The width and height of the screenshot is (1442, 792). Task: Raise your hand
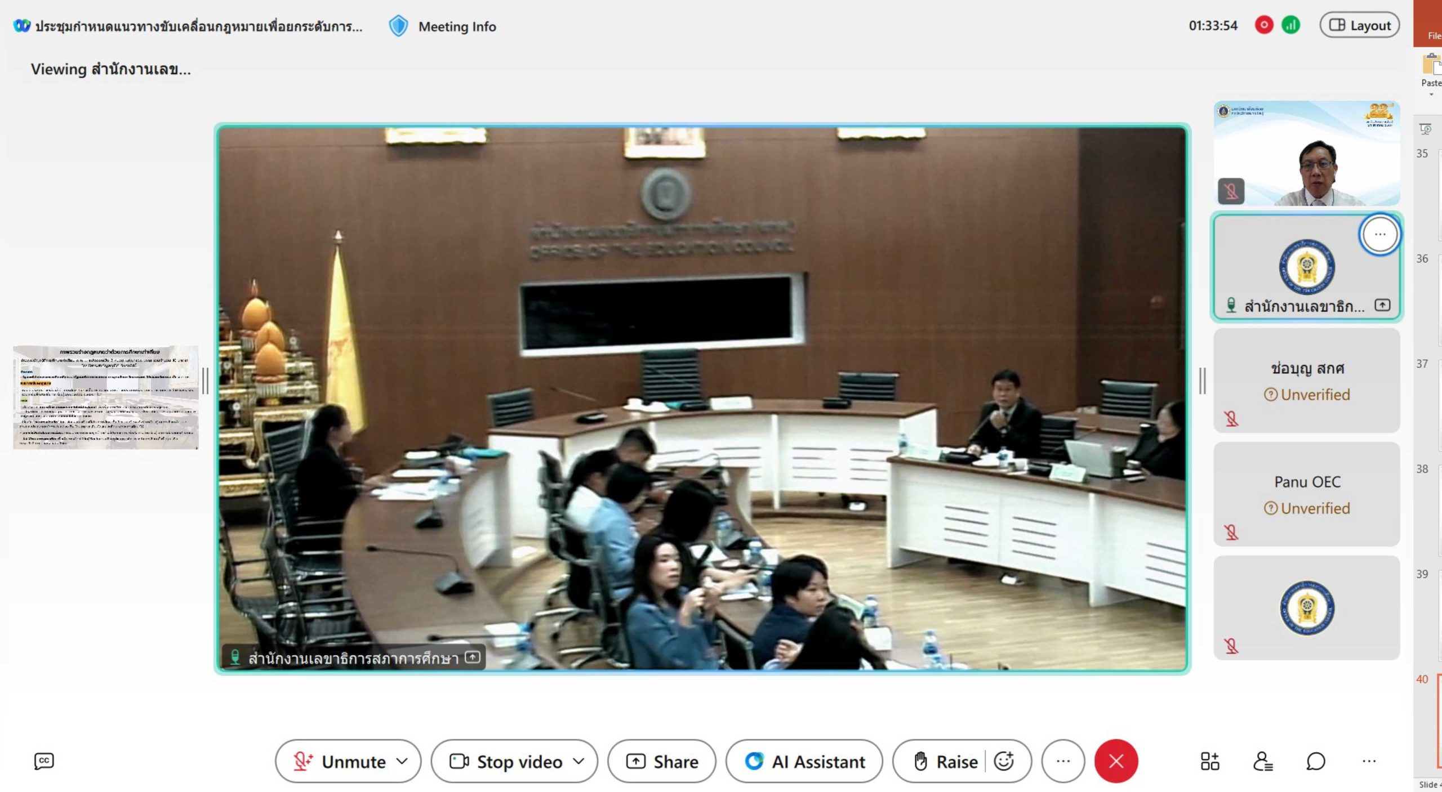[x=946, y=761]
